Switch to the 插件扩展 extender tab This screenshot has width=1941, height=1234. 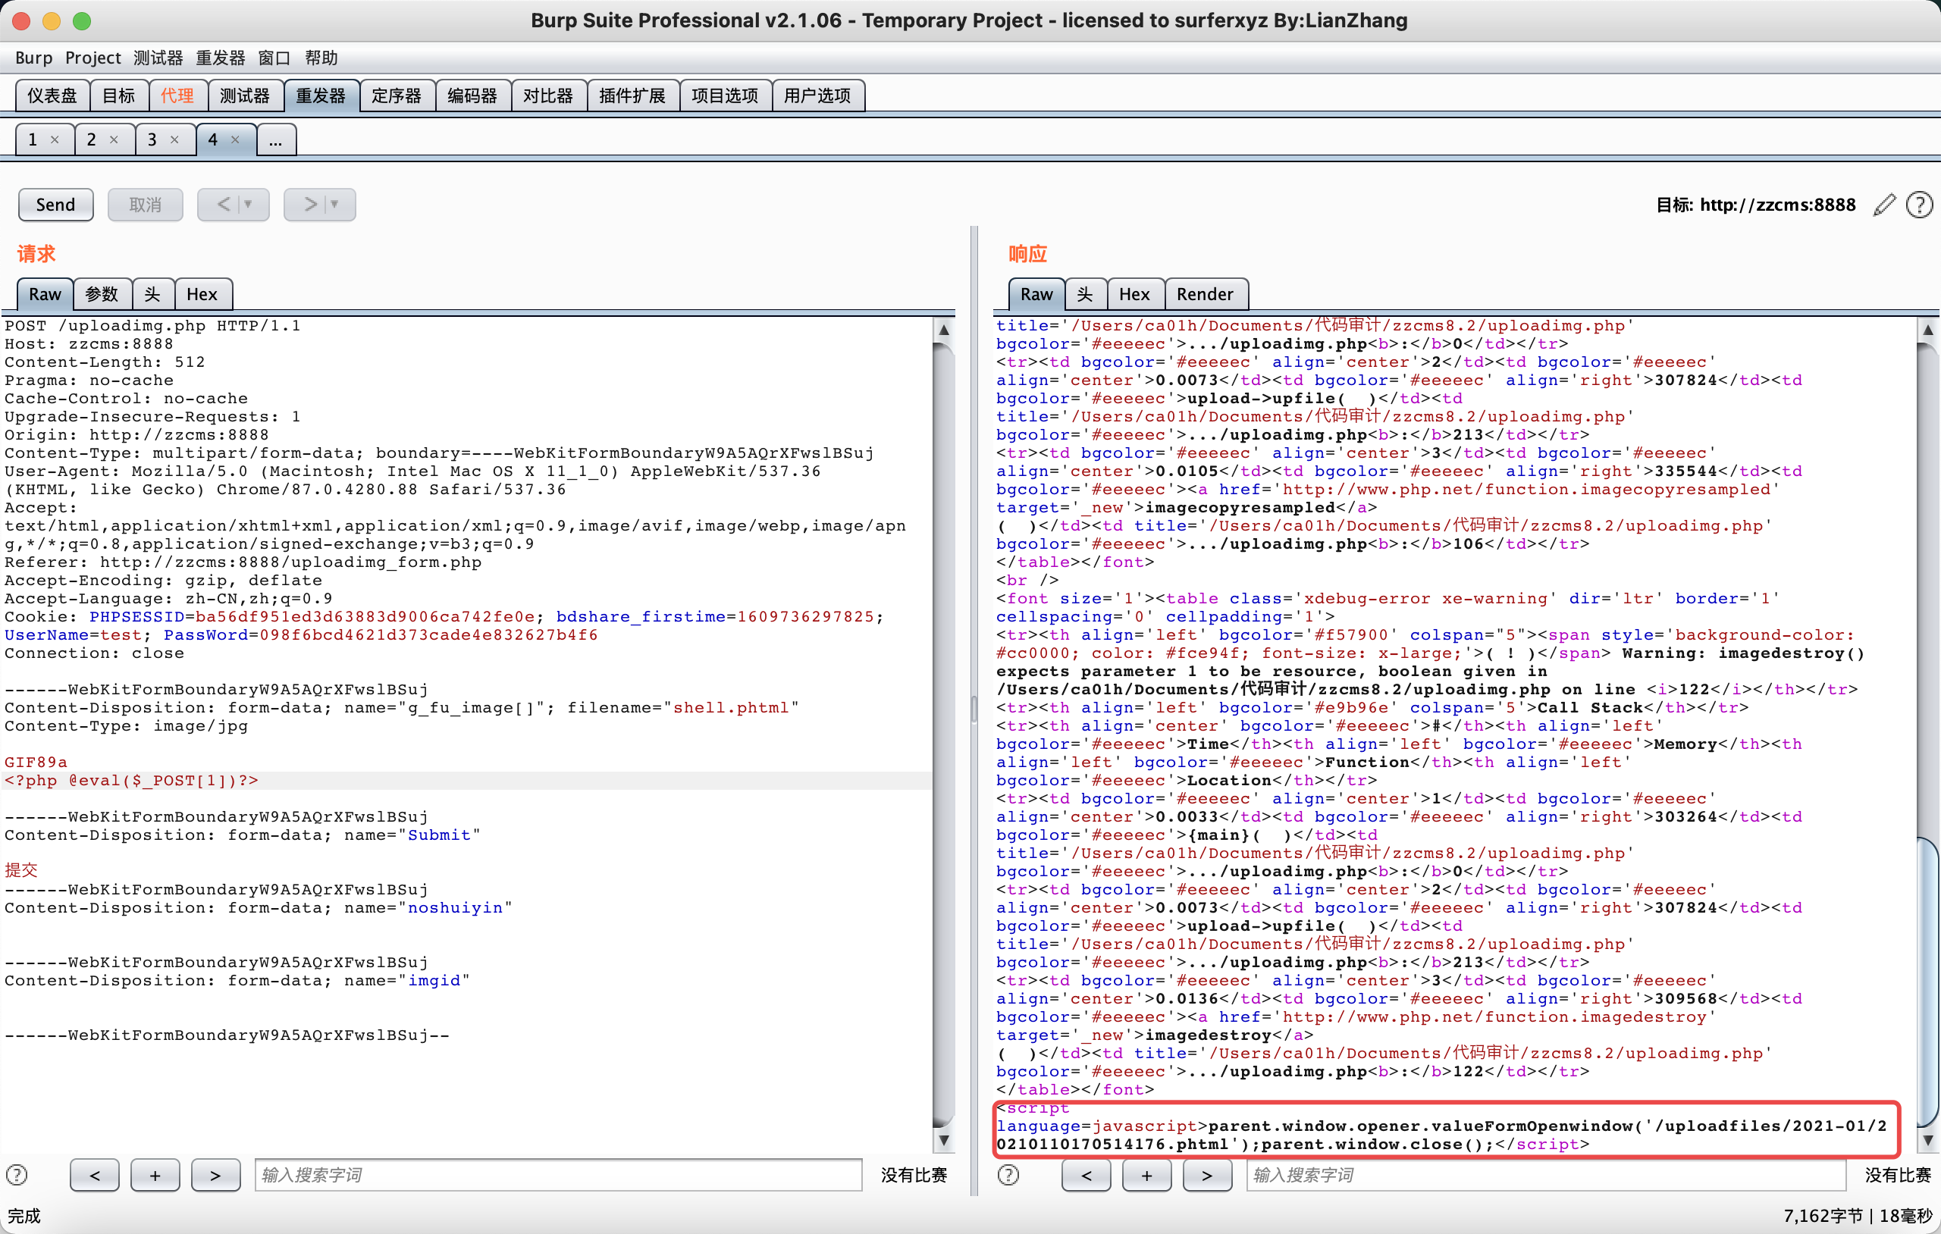[633, 96]
